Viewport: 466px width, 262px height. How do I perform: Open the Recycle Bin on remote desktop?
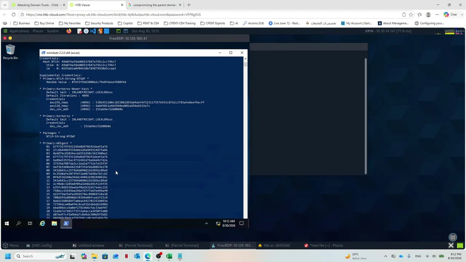(10, 52)
